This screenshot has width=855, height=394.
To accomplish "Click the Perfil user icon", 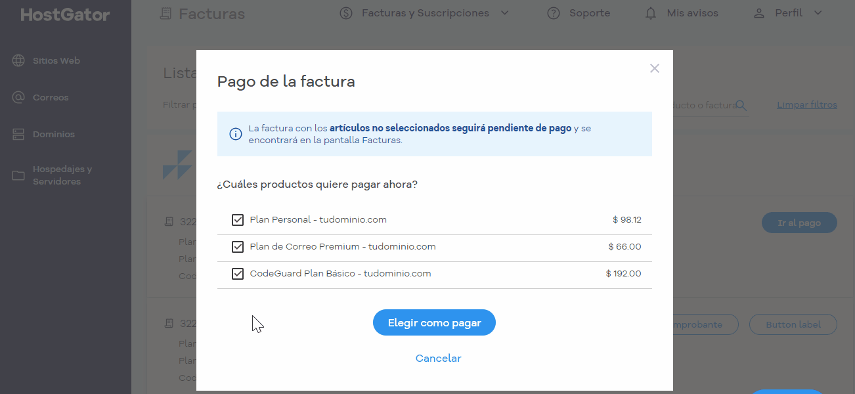I will point(759,13).
